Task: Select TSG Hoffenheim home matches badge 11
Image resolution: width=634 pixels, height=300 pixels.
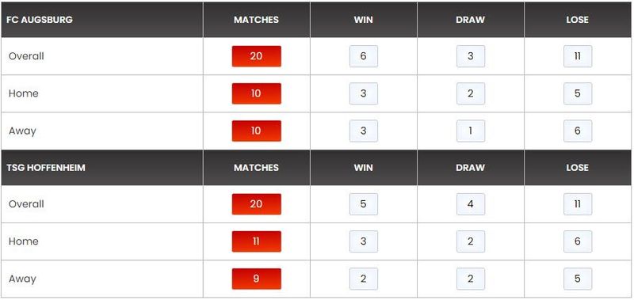Action: 256,241
